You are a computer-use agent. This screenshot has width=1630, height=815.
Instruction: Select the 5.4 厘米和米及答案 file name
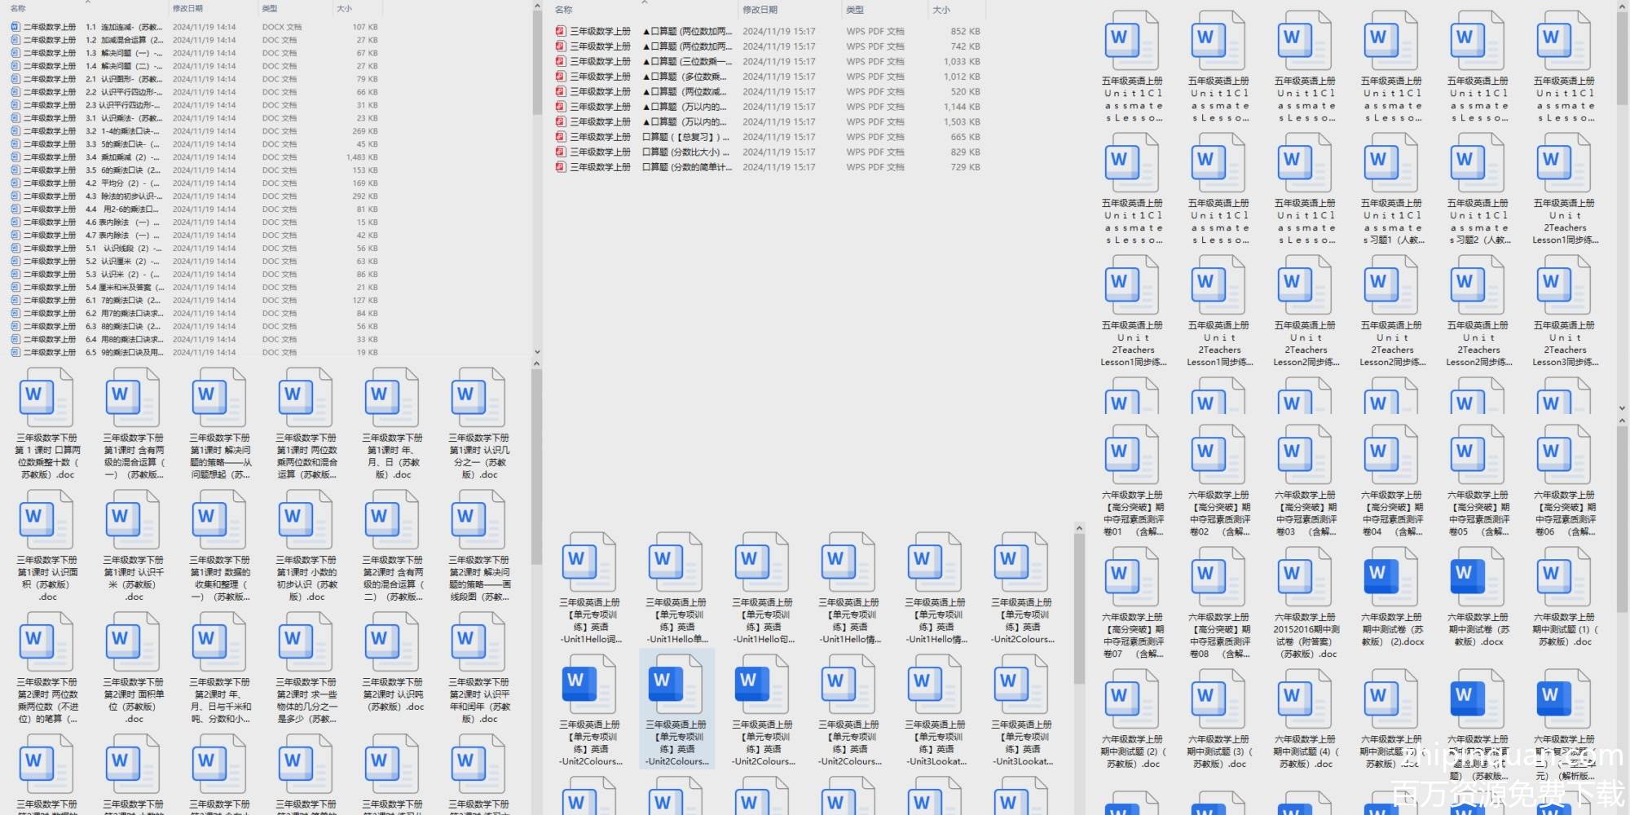coord(124,287)
